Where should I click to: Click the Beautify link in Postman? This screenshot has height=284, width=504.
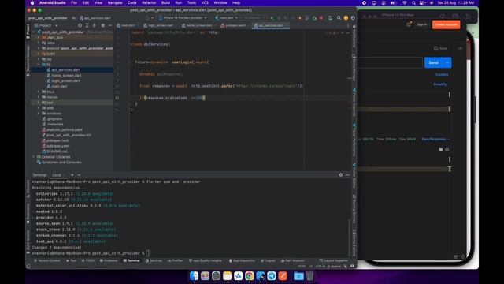(440, 84)
